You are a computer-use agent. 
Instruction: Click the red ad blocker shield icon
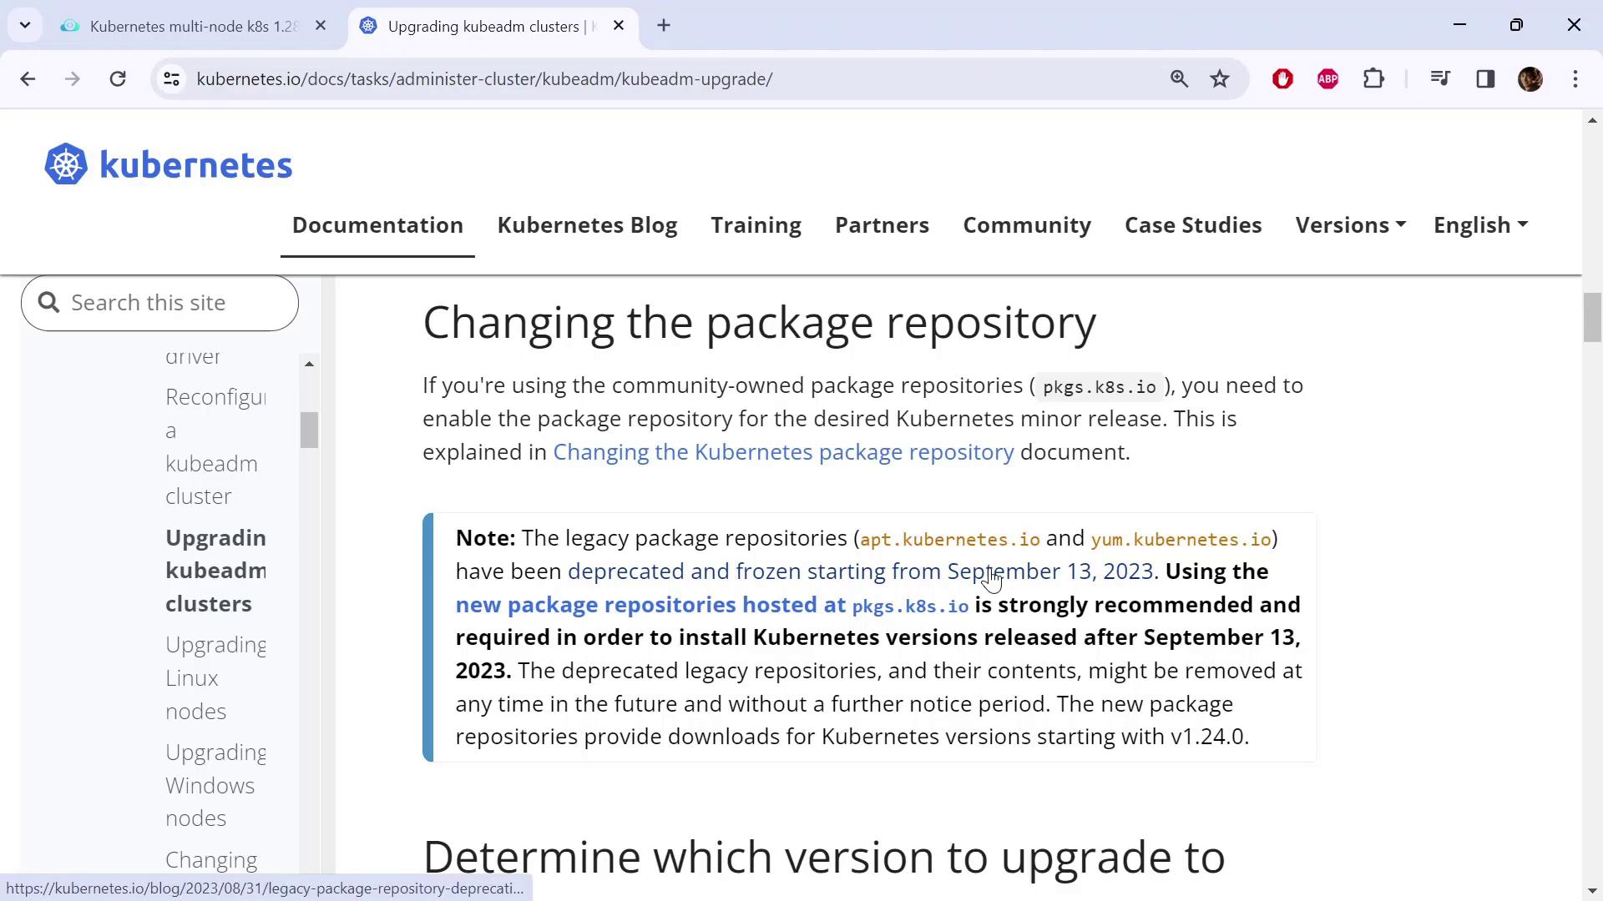point(1282,78)
